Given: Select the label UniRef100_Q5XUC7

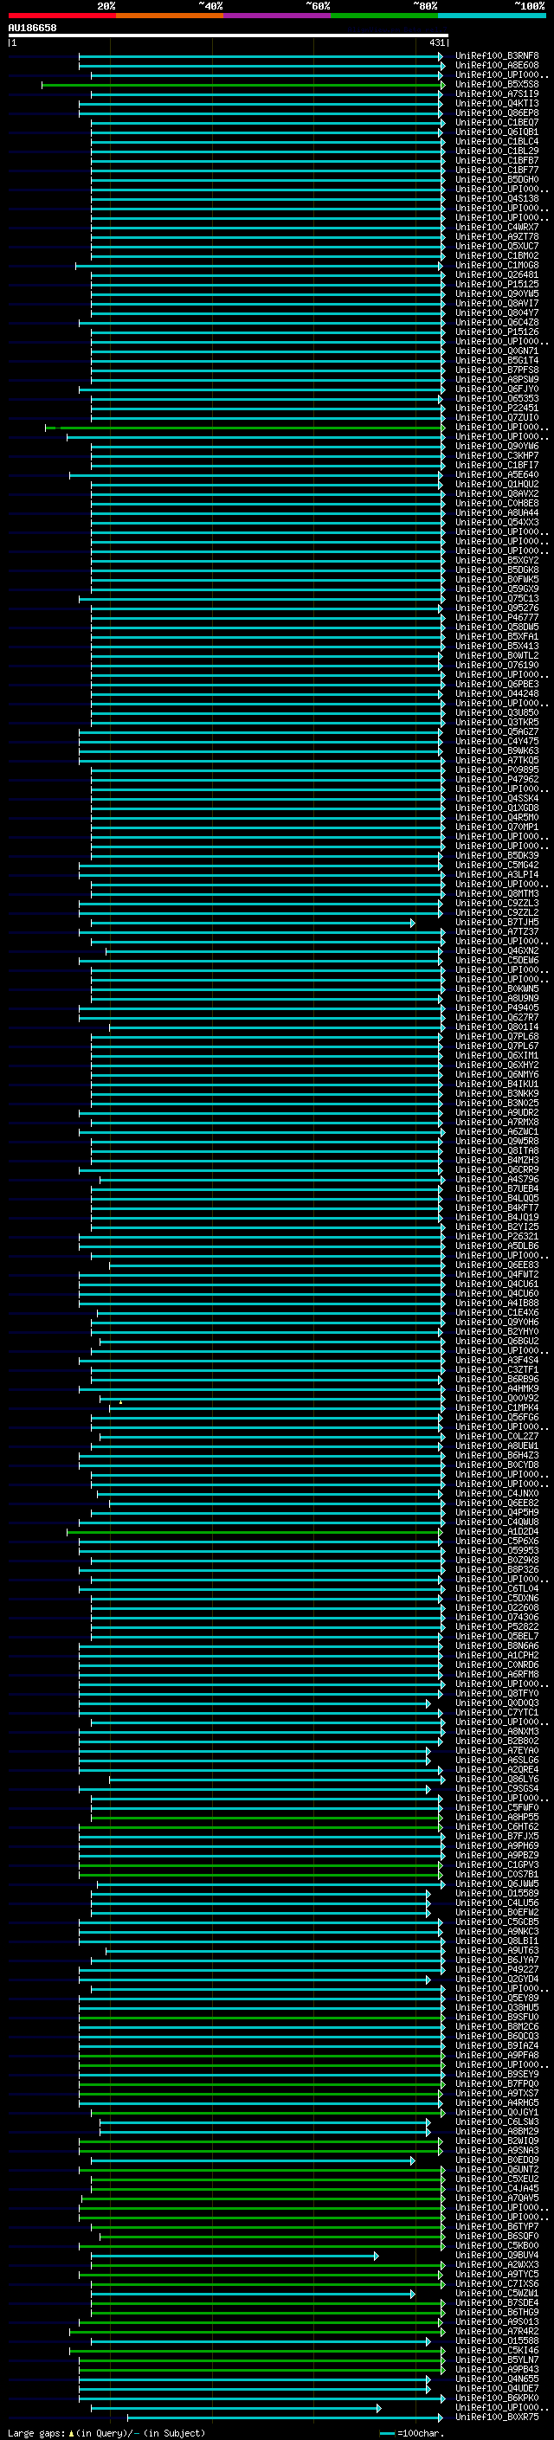Looking at the screenshot, I should (x=496, y=247).
